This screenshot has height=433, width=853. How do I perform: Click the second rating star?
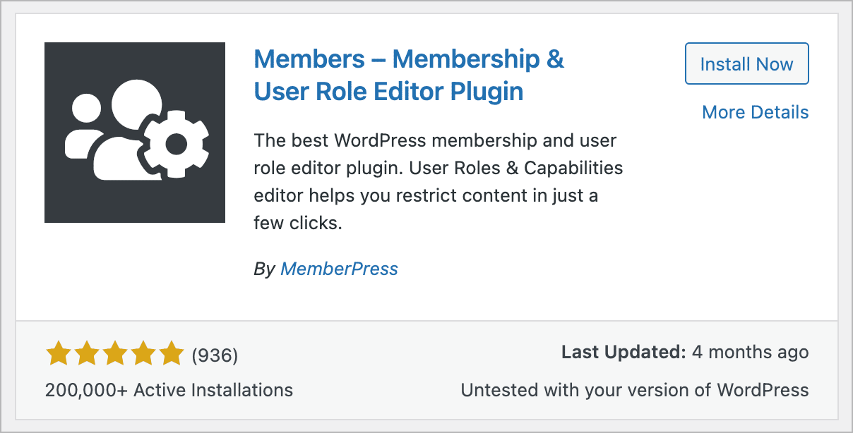[87, 354]
